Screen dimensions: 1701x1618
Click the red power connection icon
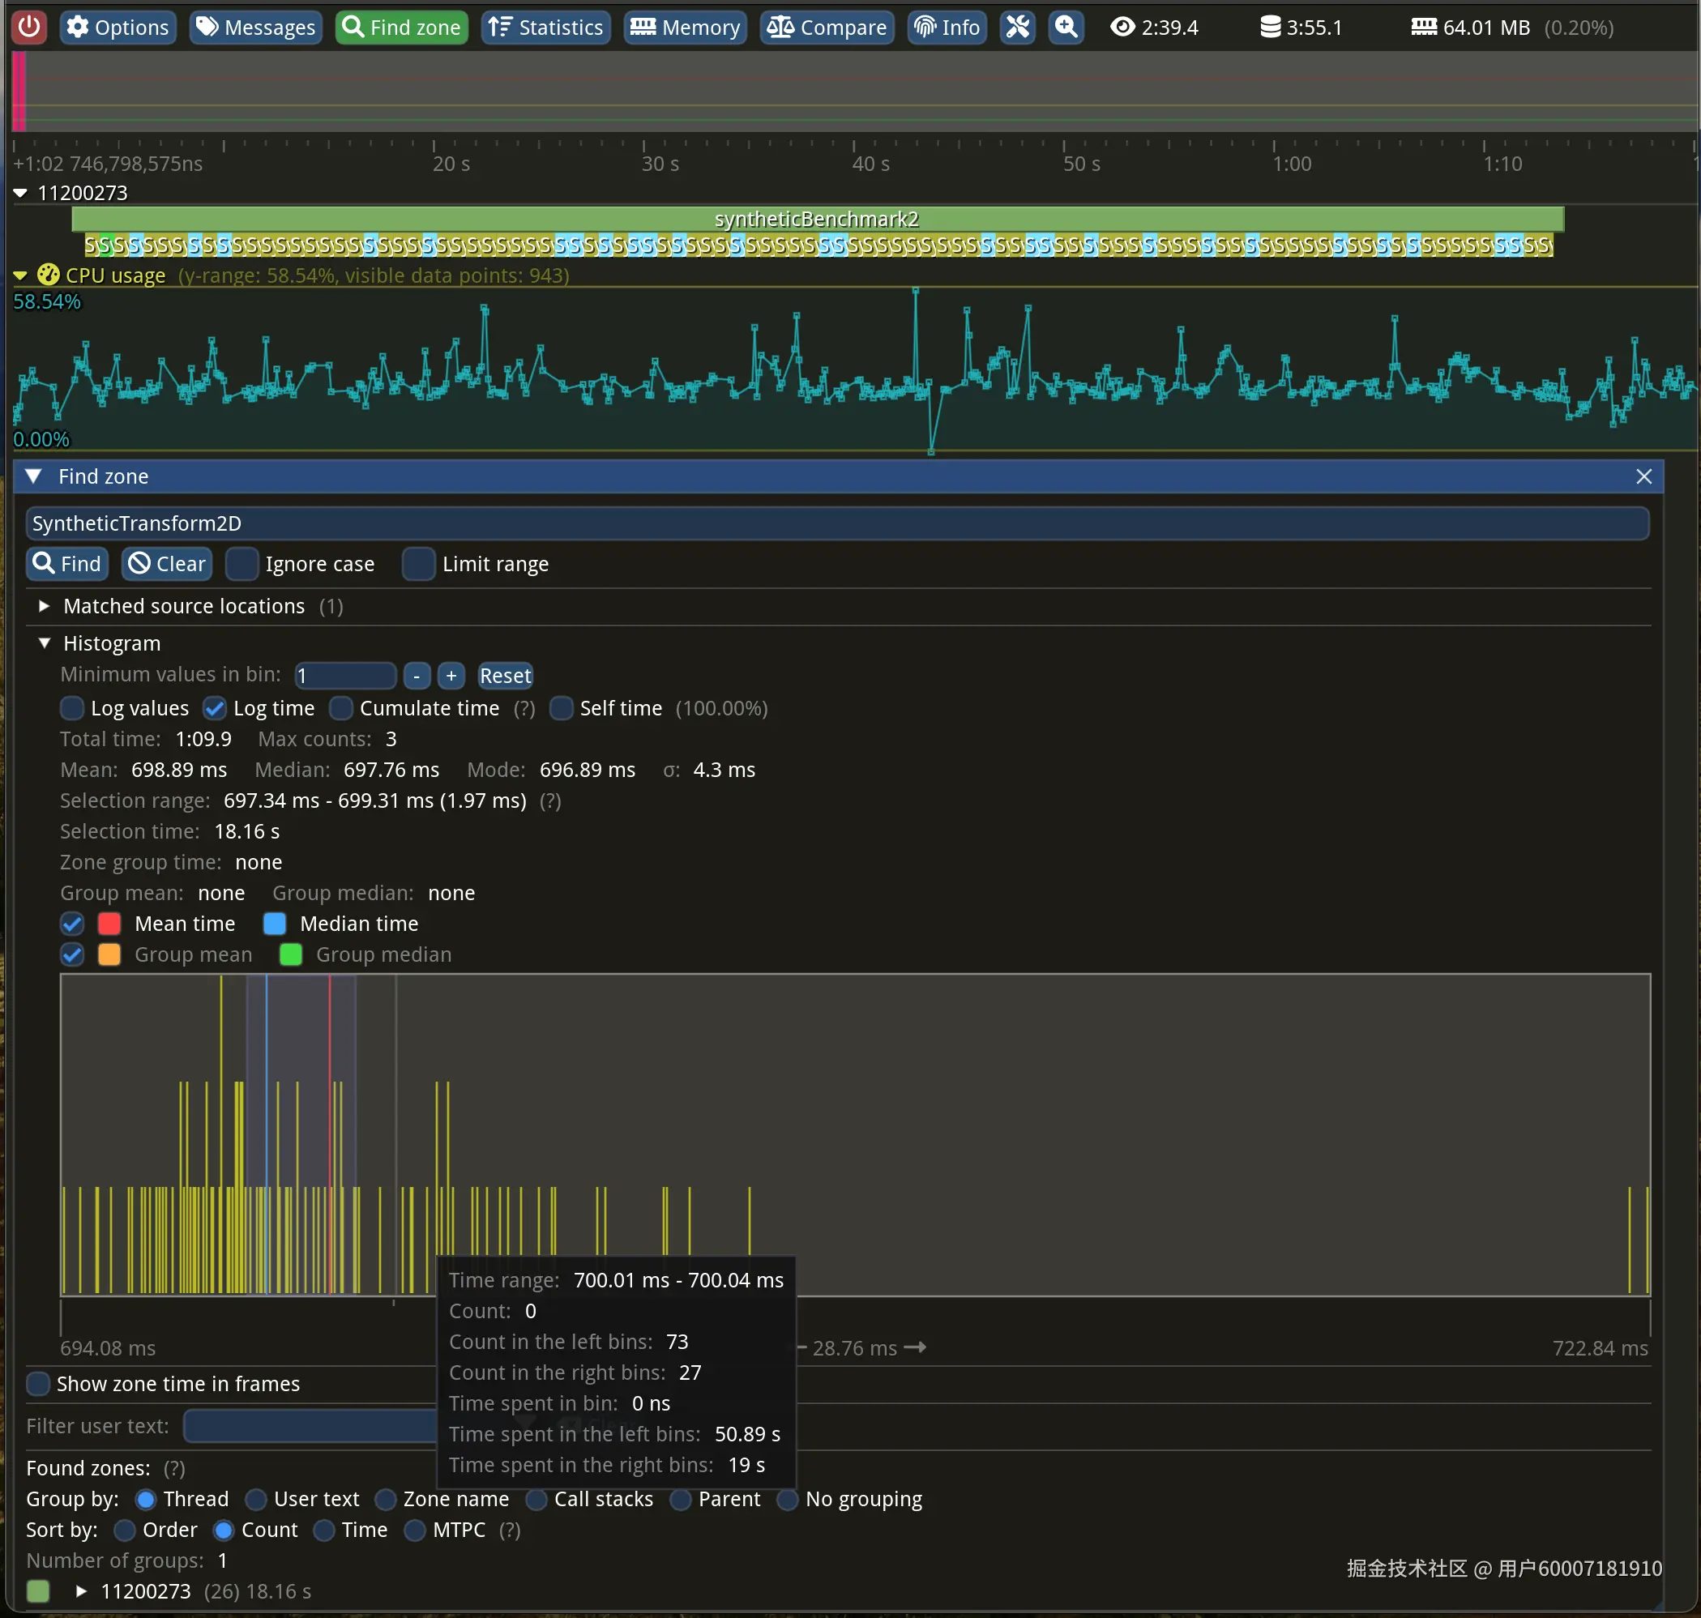(29, 27)
